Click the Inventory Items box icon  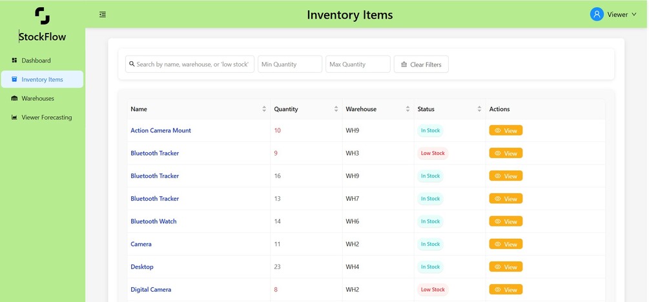coord(14,79)
